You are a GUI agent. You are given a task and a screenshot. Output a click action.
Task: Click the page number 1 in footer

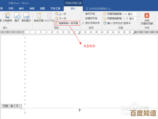[79, 110]
